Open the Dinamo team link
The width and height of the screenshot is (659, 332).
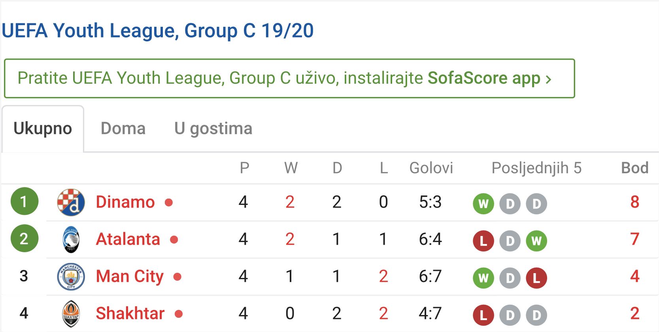pyautogui.click(x=125, y=202)
